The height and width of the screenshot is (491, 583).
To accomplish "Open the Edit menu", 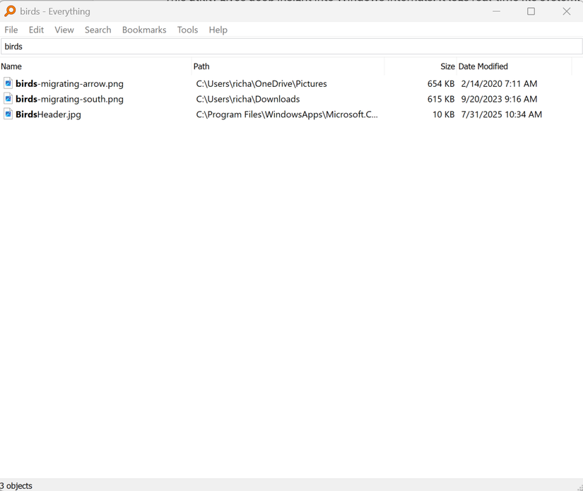I will 35,30.
